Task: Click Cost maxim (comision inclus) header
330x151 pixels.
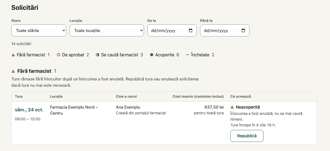Action: point(198,97)
